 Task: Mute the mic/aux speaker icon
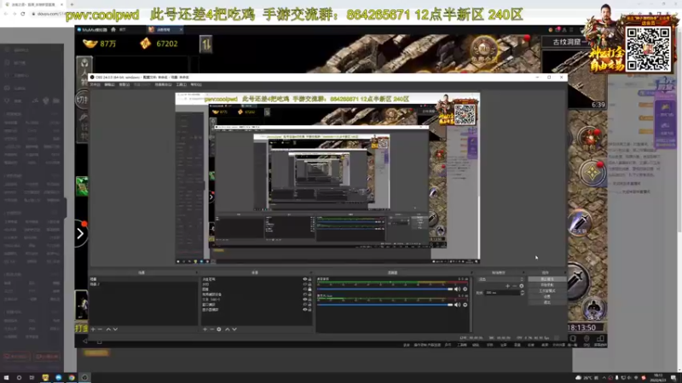pos(457,305)
